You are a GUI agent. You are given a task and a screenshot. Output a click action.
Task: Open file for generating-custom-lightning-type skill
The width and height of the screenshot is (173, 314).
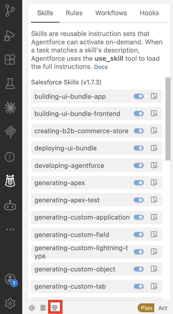[x=154, y=252]
